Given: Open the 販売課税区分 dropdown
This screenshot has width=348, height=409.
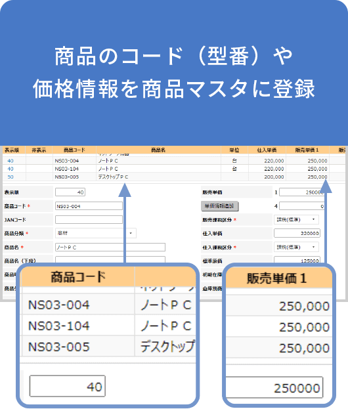Looking at the screenshot, I should [x=296, y=220].
